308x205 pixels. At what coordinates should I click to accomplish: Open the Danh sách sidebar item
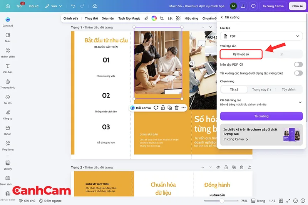[x=8, y=180]
